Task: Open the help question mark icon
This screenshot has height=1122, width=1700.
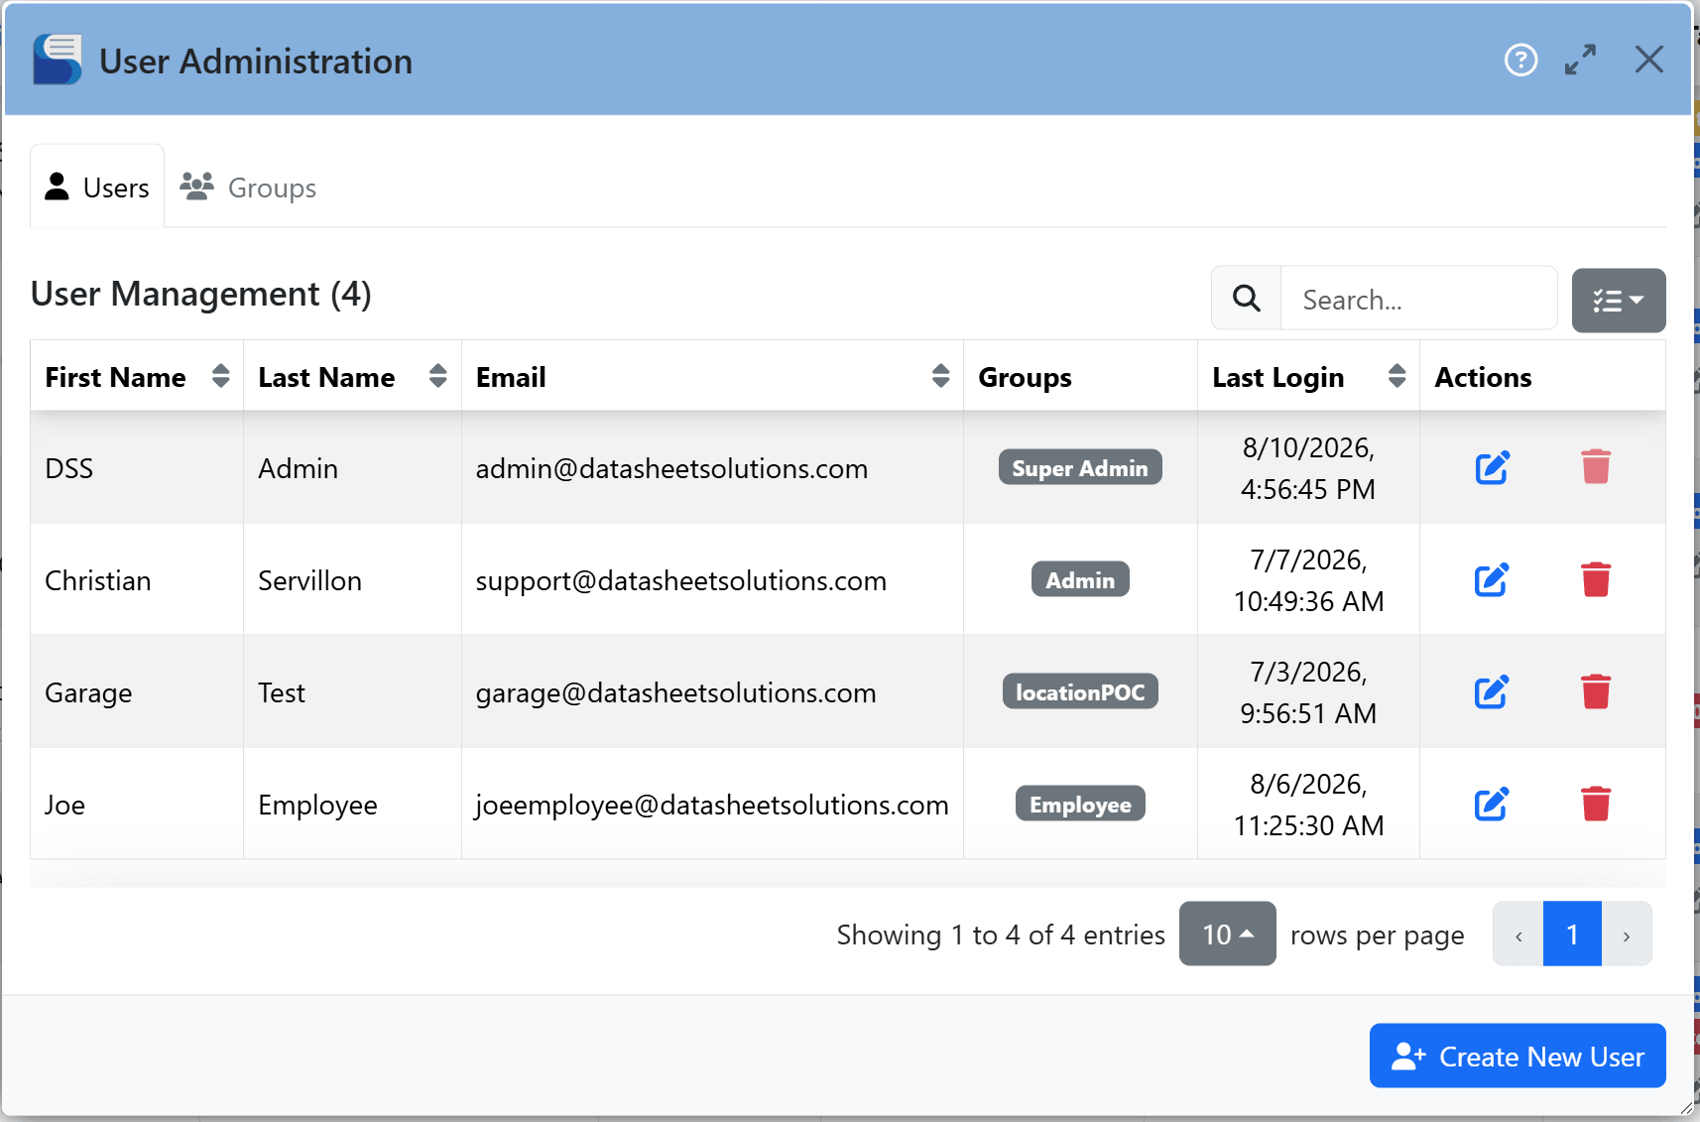Action: [x=1520, y=61]
